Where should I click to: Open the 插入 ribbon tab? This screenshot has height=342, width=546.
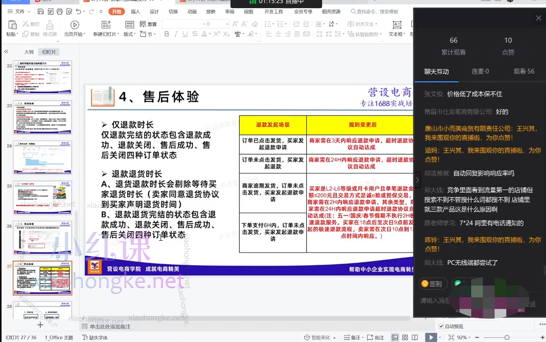135,11
